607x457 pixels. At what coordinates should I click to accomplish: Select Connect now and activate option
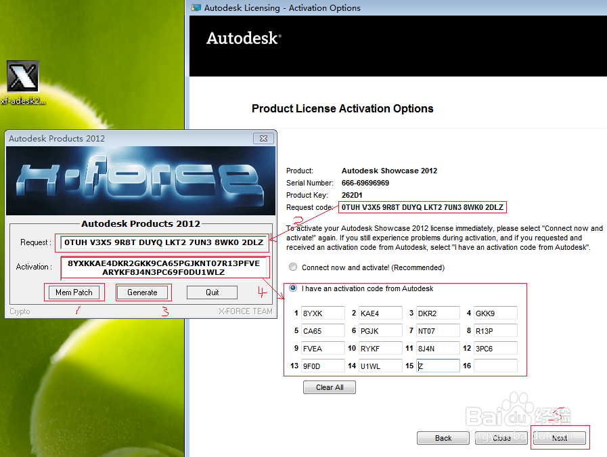tap(293, 267)
